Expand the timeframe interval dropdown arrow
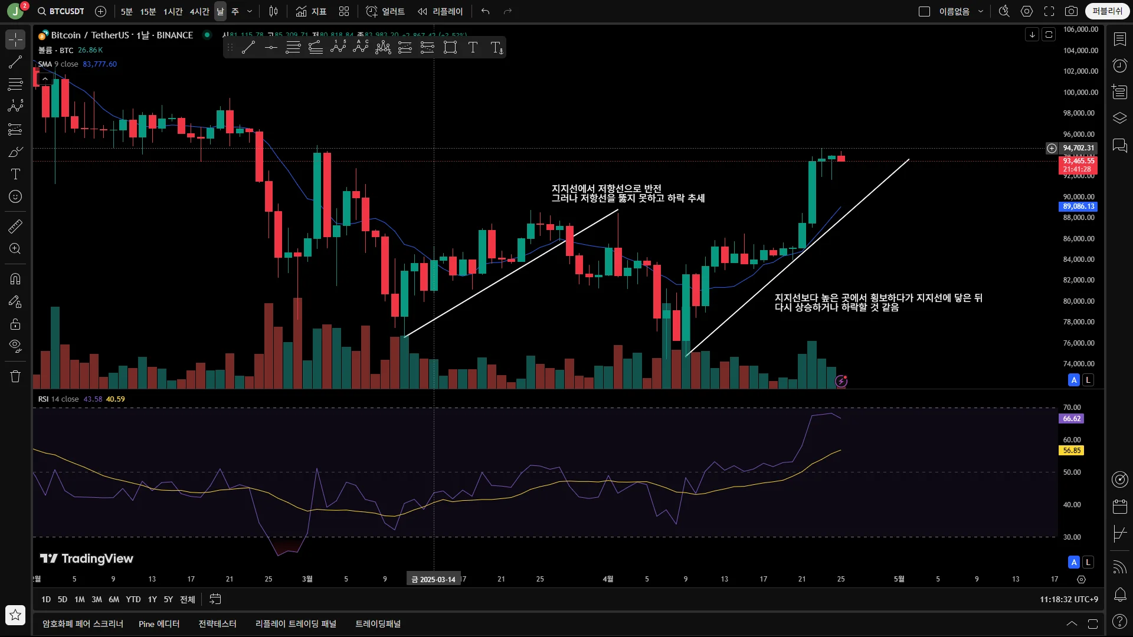The height and width of the screenshot is (637, 1133). click(x=250, y=11)
